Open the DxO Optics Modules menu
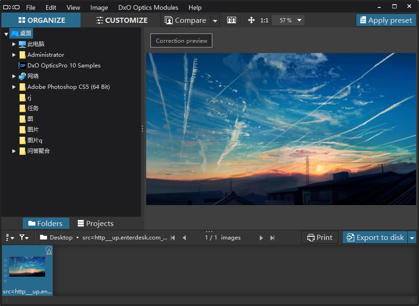419x306 pixels. 149,7
